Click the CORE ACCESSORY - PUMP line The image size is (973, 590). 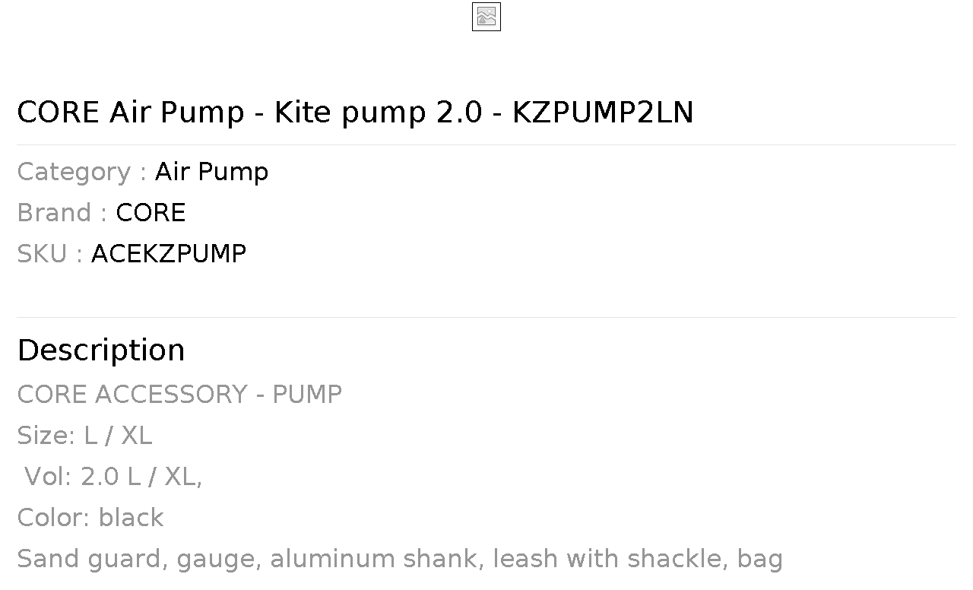tap(179, 395)
